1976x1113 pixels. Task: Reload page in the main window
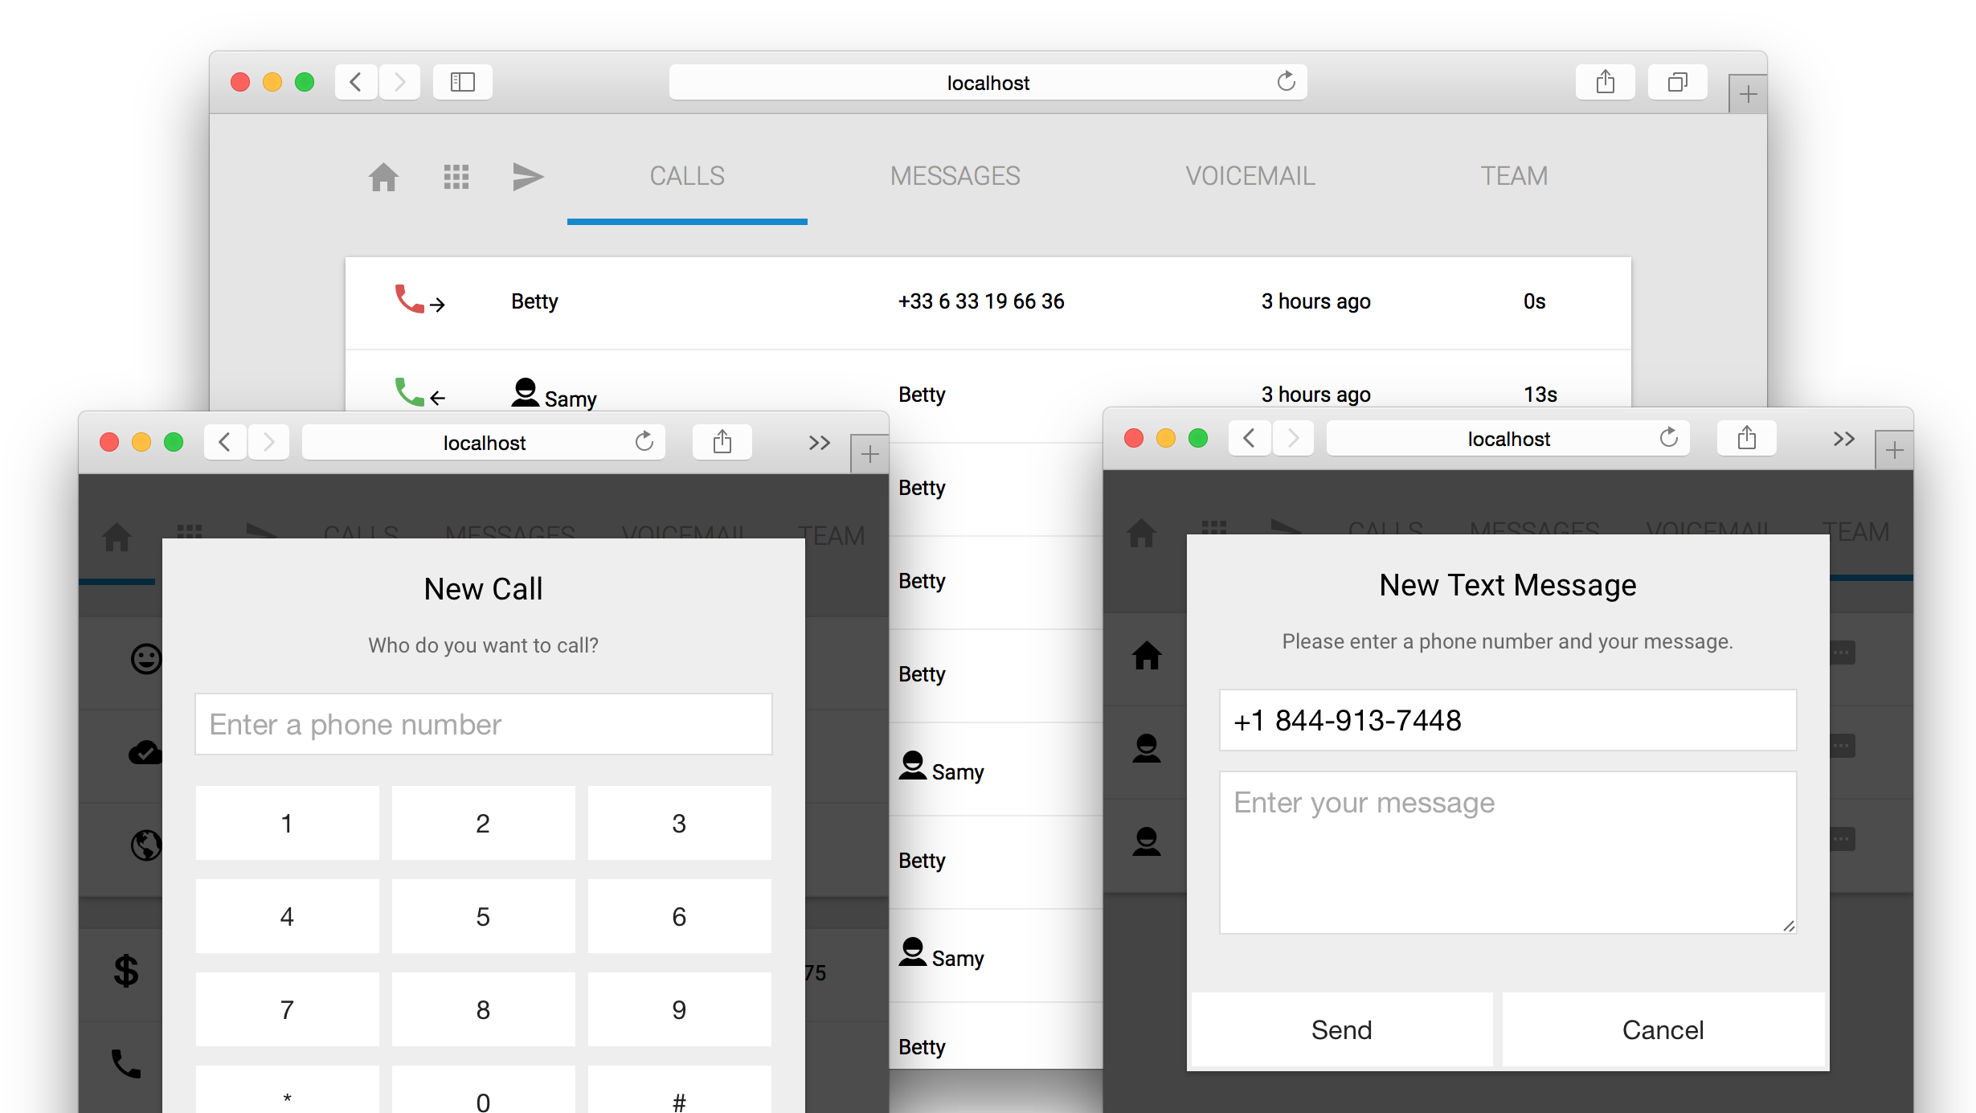click(x=1286, y=82)
